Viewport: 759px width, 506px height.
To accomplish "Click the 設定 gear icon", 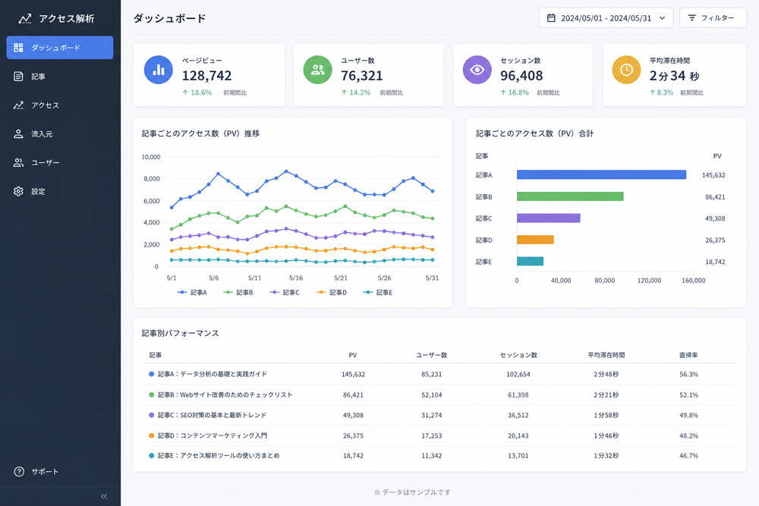I will (x=18, y=192).
